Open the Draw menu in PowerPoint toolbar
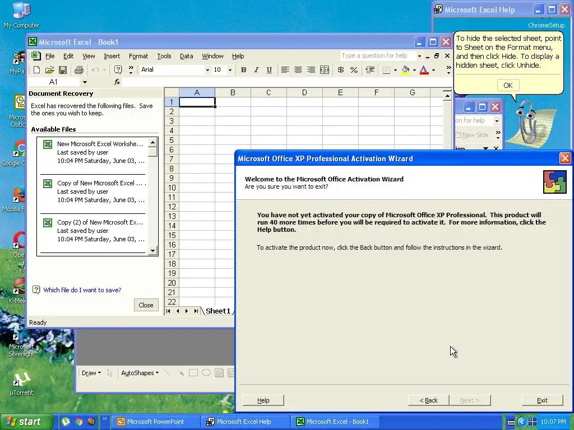Viewport: 574px width, 430px height. [x=91, y=373]
